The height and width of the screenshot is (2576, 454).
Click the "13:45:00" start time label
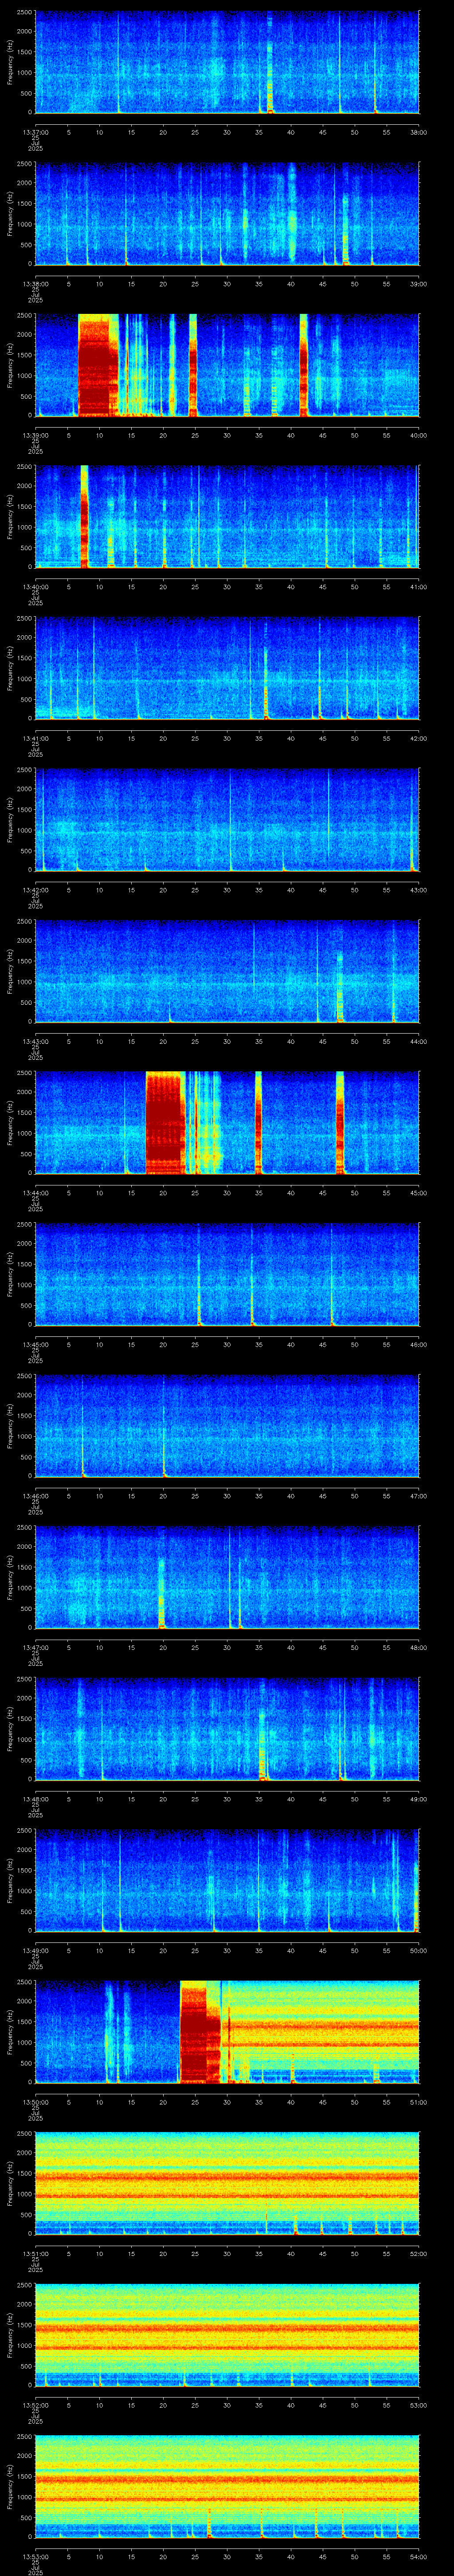pos(35,1345)
